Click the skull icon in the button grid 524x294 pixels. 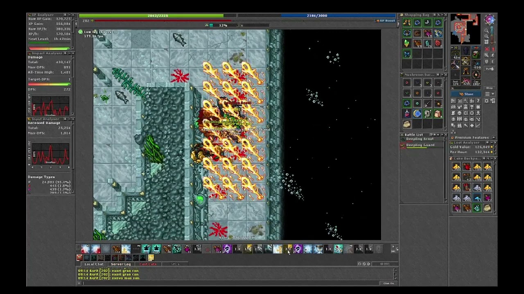click(459, 113)
